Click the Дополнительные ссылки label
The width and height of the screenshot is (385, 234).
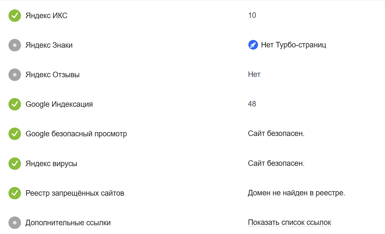click(68, 223)
